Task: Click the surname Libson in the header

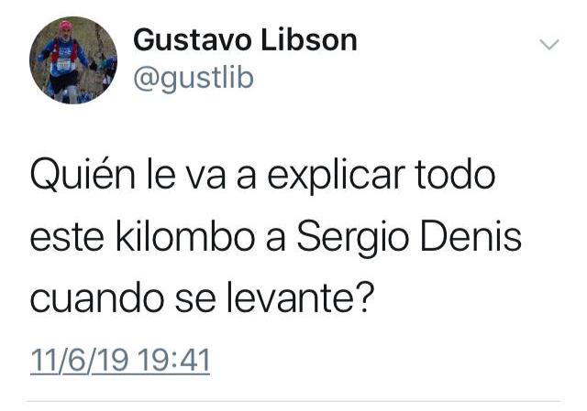Action: 309,40
